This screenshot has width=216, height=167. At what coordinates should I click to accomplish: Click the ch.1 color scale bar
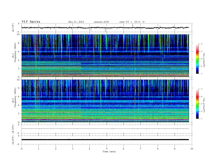pos(197,59)
